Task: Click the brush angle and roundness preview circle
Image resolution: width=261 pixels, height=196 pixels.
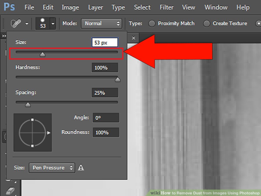Action: [x=32, y=132]
